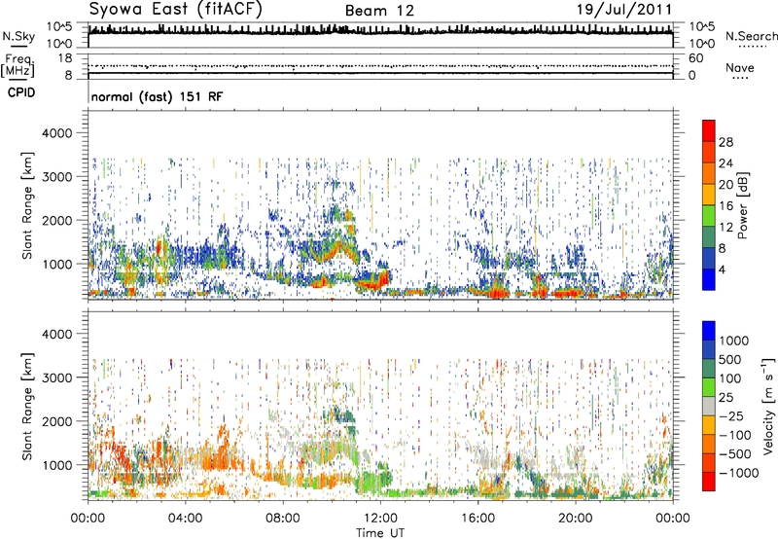The image size is (778, 539).
Task: Click the 'Syowa East (fitACF)' plot title
Action: [x=175, y=9]
